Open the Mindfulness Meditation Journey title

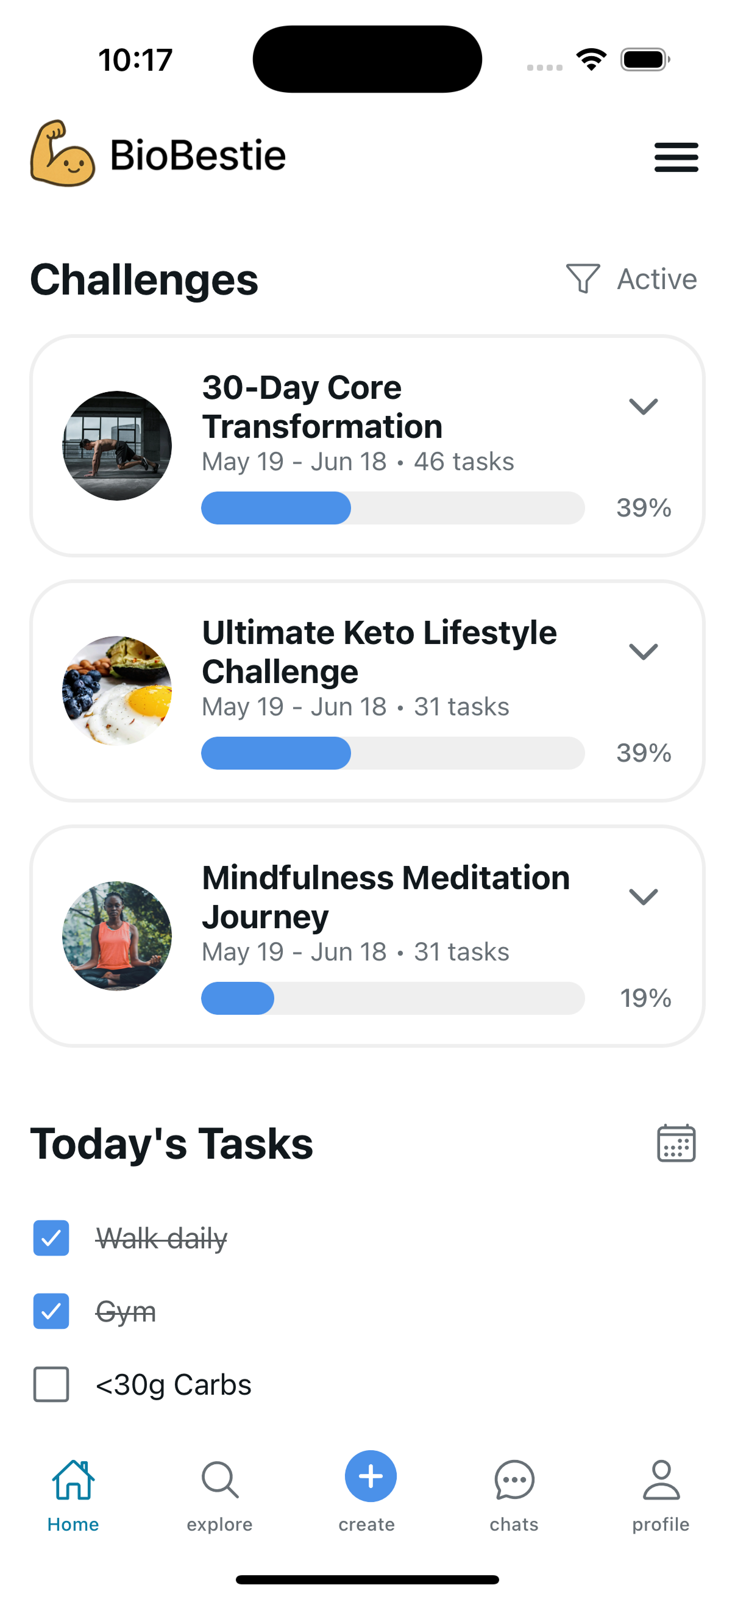[x=386, y=897]
